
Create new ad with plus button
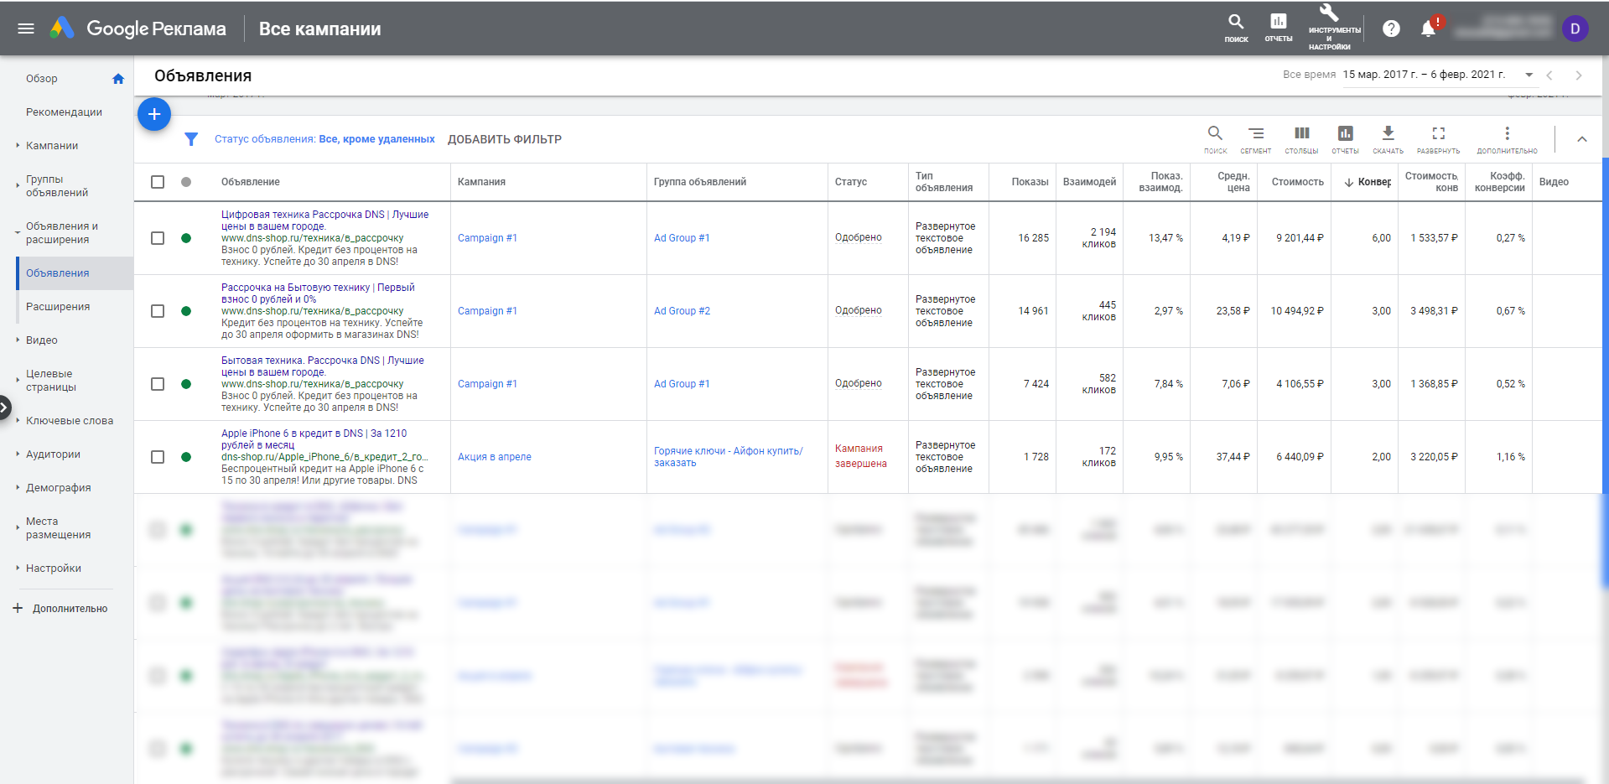[x=154, y=114]
